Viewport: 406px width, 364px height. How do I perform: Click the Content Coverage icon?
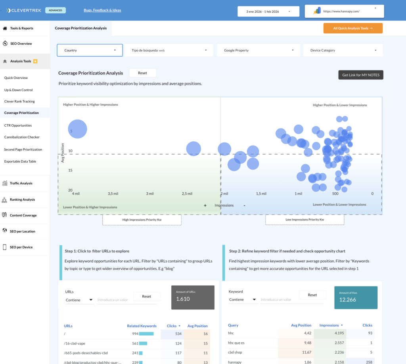click(x=5, y=215)
